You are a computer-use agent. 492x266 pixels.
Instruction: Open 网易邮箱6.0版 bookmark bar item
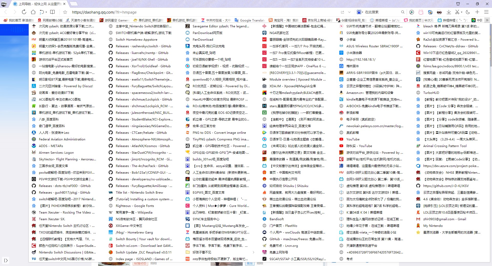coord(50,20)
